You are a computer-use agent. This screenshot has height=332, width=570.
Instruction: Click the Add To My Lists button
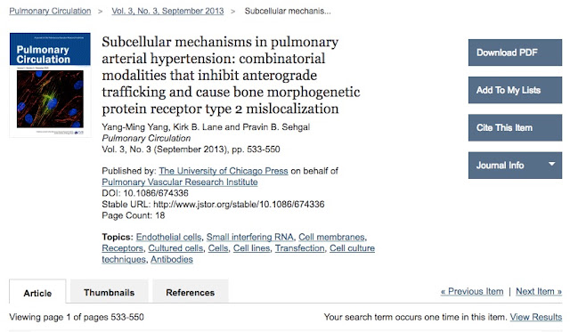click(x=515, y=90)
